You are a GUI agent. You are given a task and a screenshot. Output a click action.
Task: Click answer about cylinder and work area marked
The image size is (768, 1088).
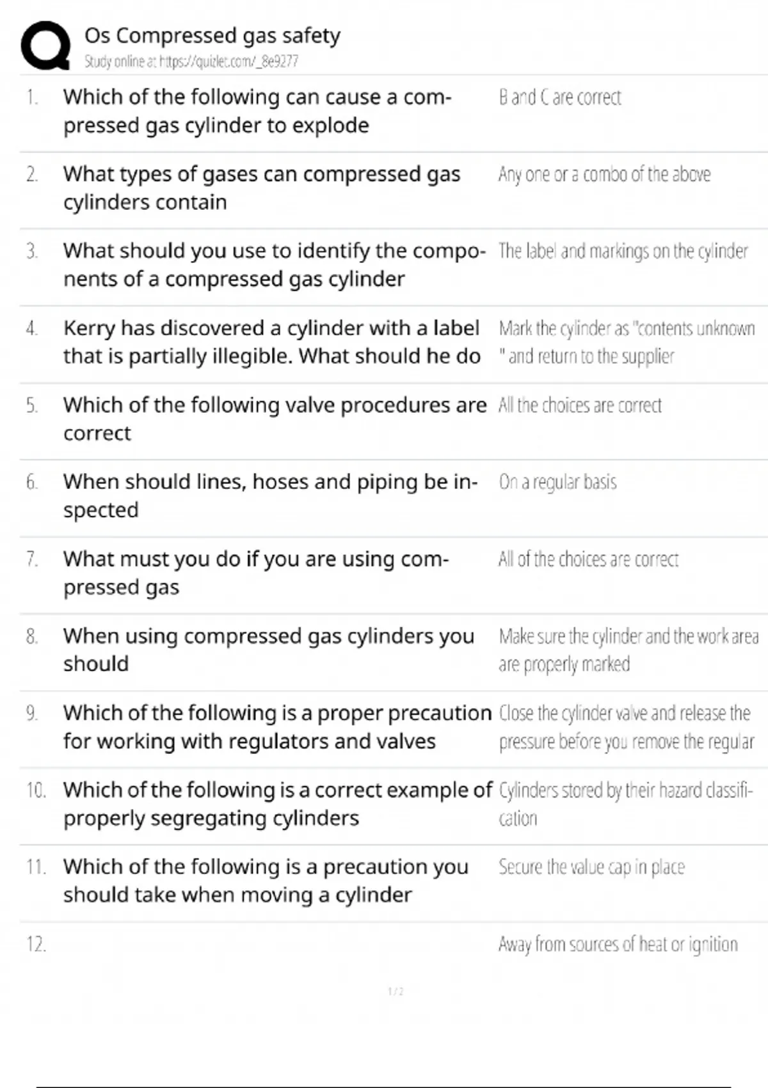[x=628, y=650]
